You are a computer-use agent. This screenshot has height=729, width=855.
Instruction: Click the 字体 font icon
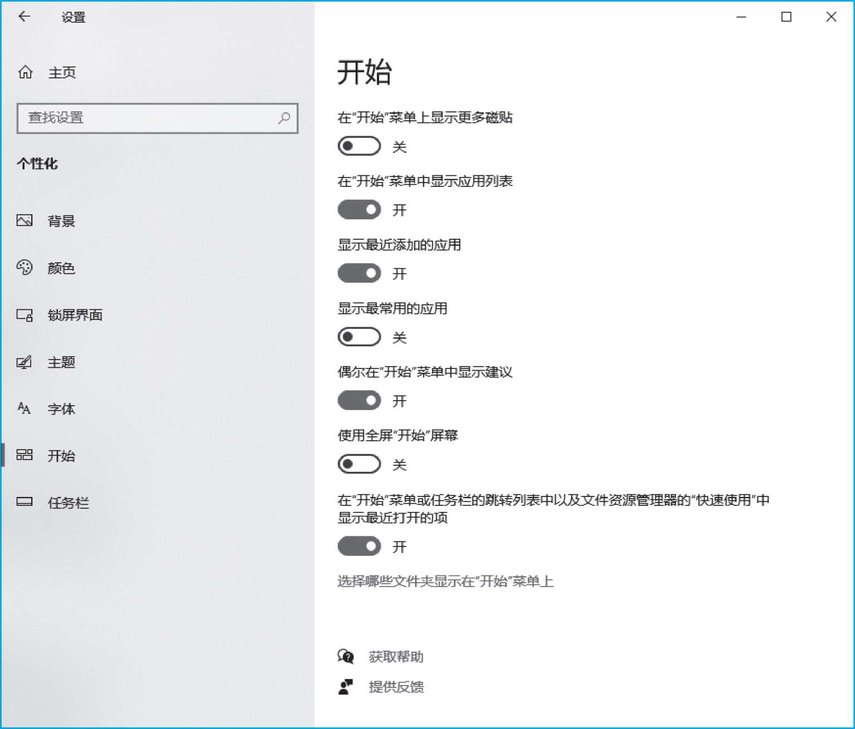tap(24, 409)
